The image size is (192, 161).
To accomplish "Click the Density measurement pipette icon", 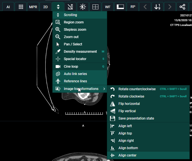I will coord(58,52).
